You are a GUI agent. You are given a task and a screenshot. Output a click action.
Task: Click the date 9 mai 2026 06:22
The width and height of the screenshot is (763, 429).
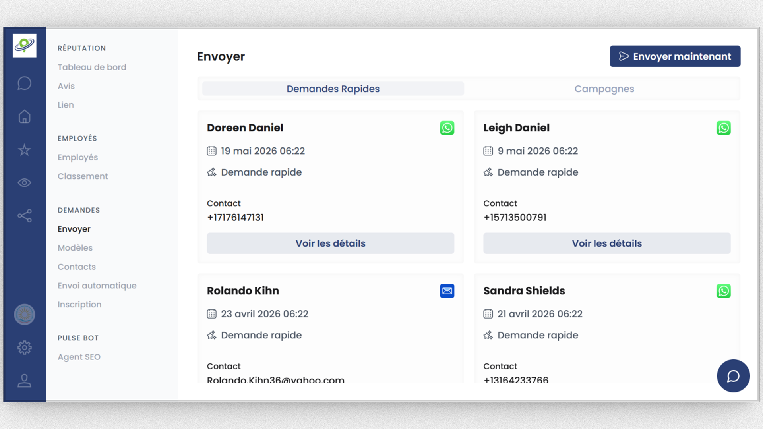[x=538, y=151]
